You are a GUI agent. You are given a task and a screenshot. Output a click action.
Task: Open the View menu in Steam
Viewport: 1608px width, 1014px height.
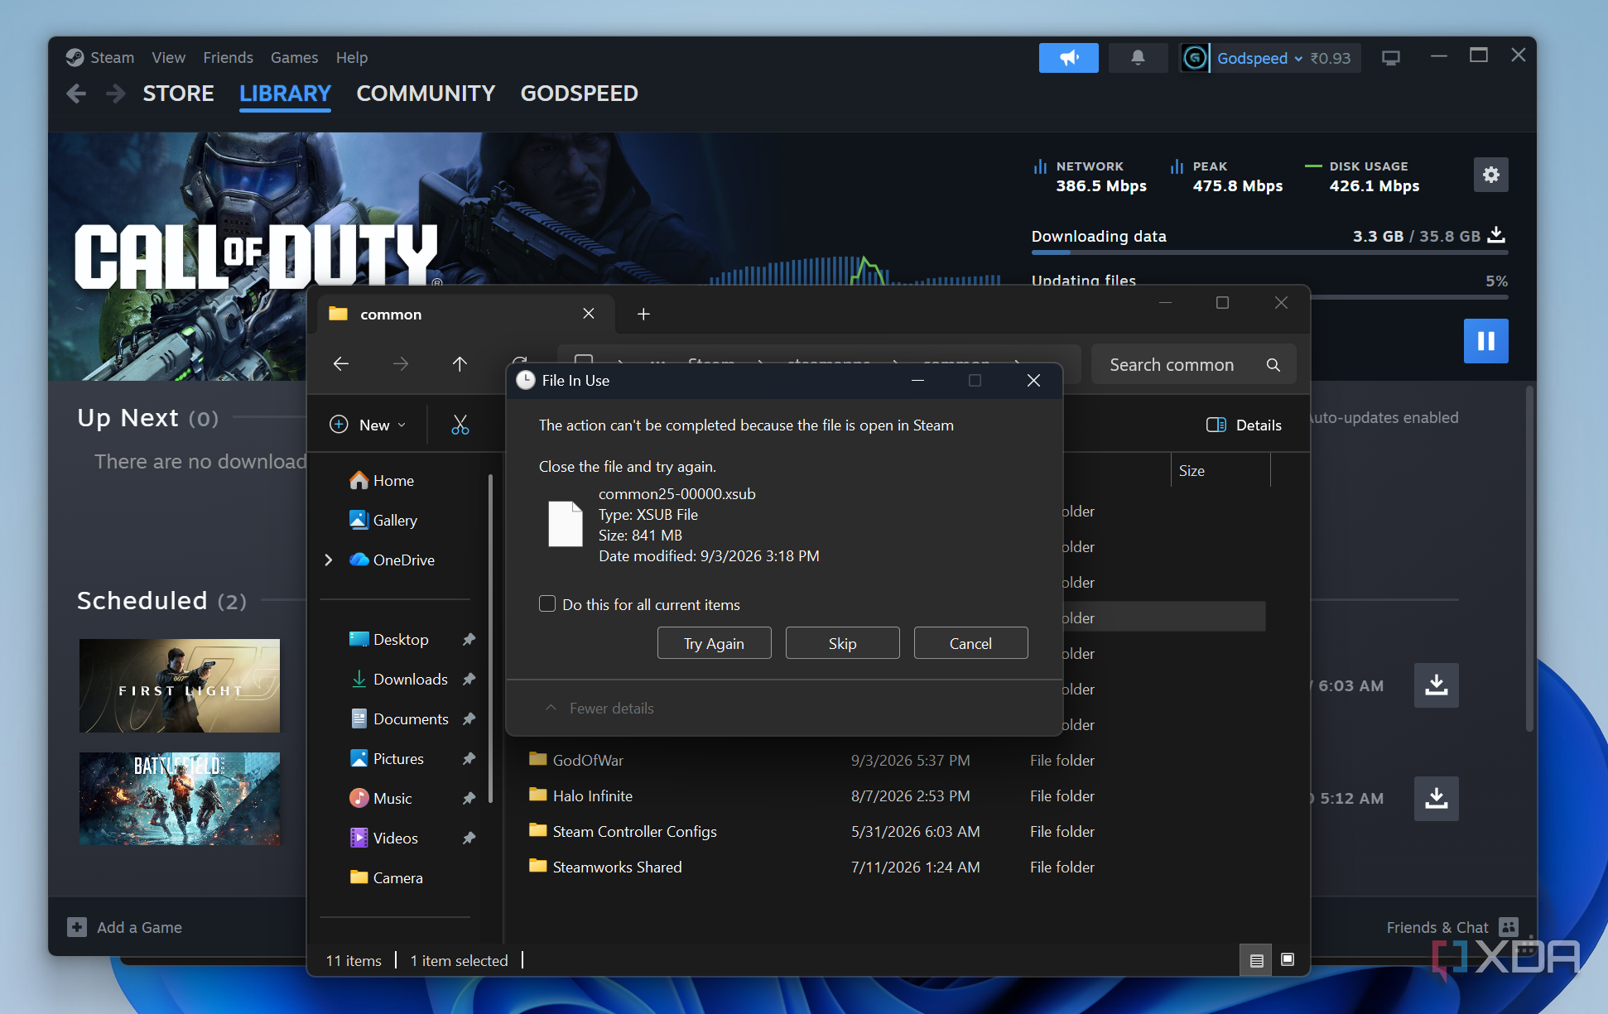click(x=168, y=57)
